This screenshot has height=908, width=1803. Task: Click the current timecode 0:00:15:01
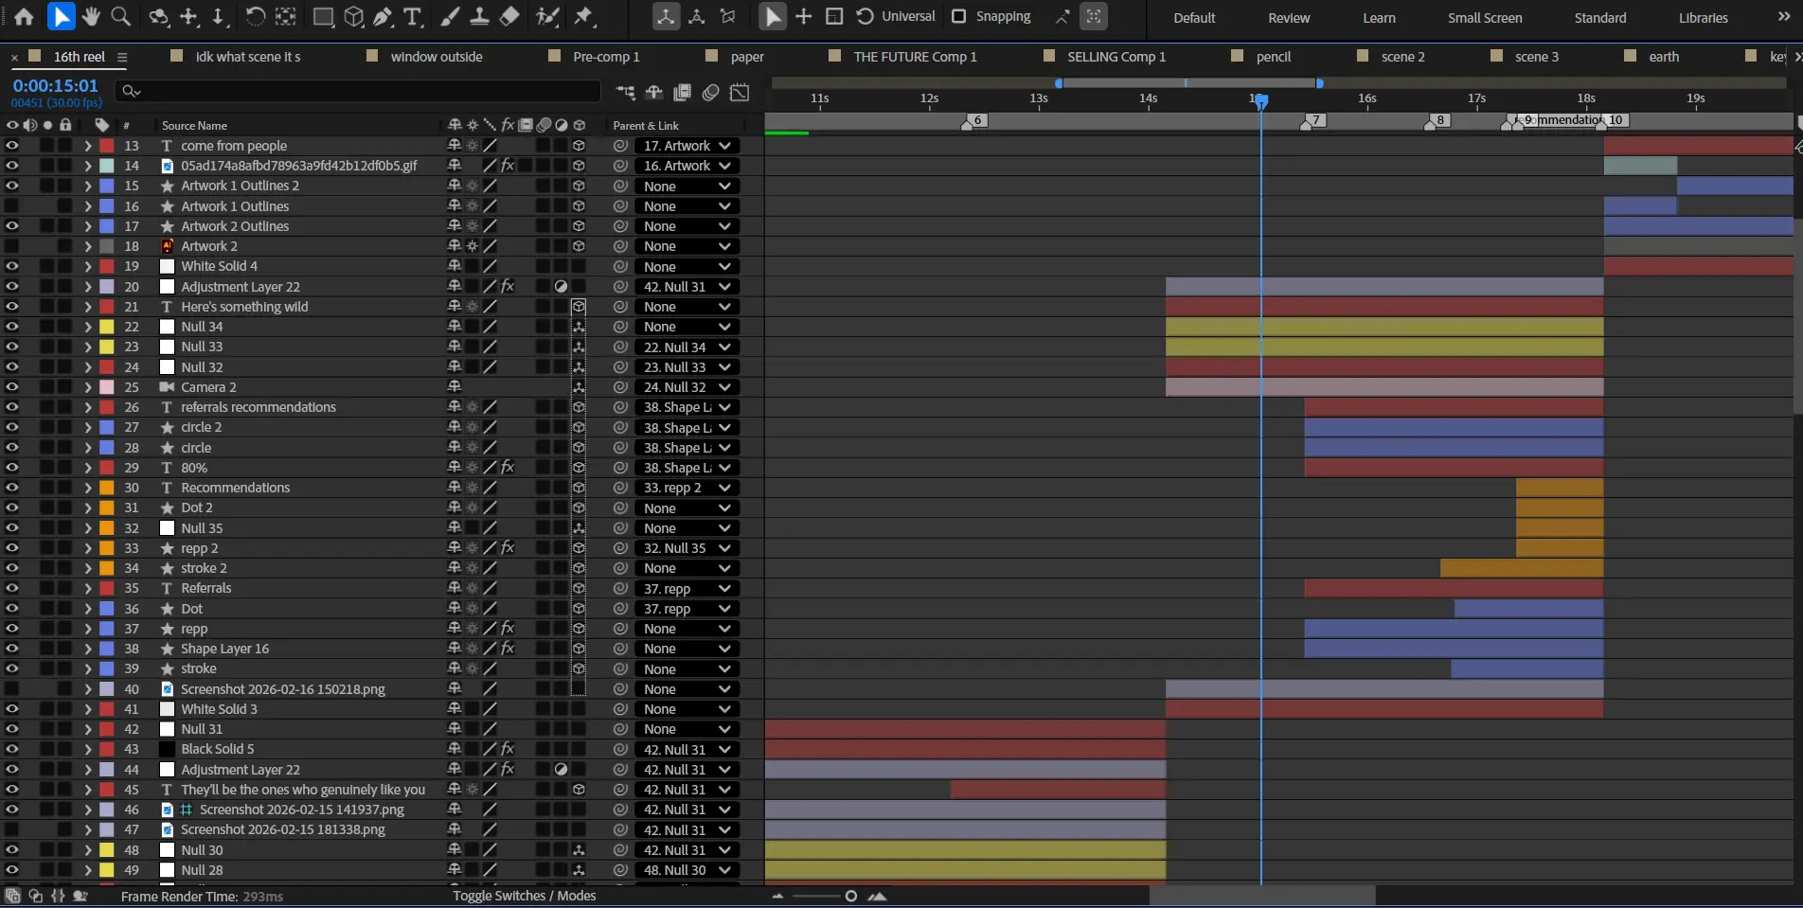(x=55, y=85)
